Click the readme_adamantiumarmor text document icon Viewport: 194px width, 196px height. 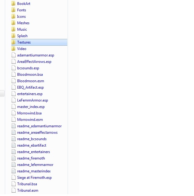13,126
